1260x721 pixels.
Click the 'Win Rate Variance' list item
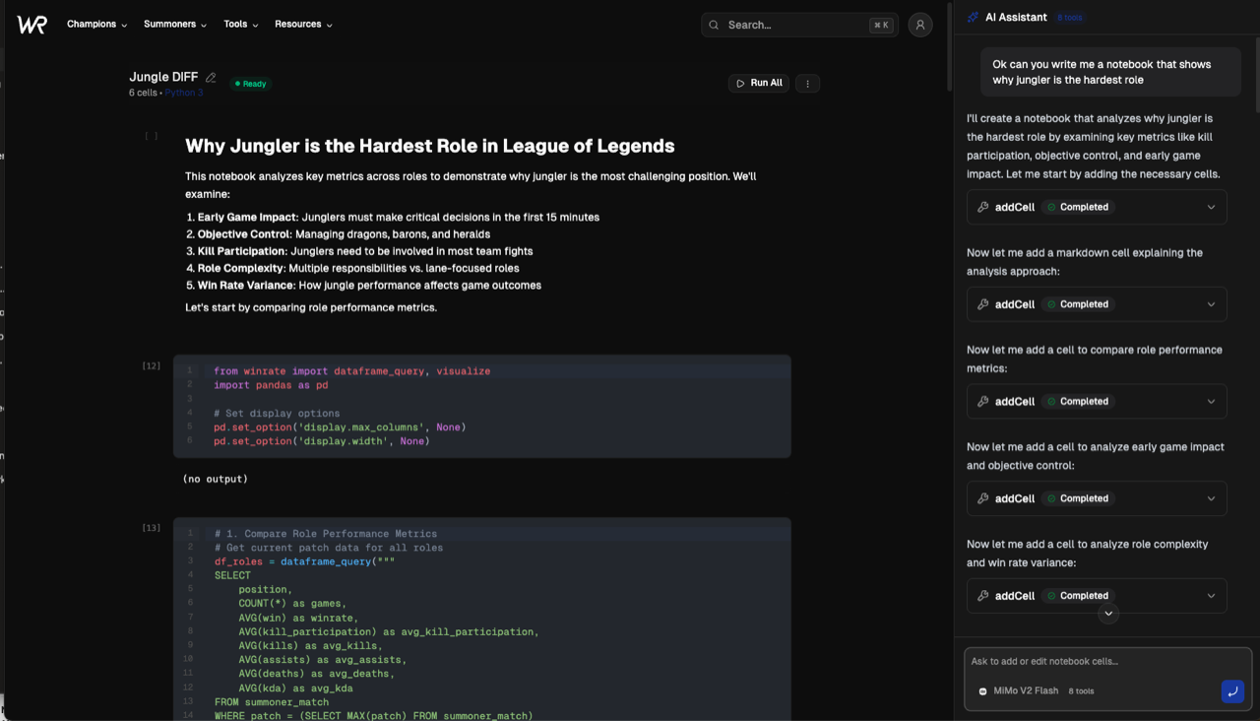[369, 286]
